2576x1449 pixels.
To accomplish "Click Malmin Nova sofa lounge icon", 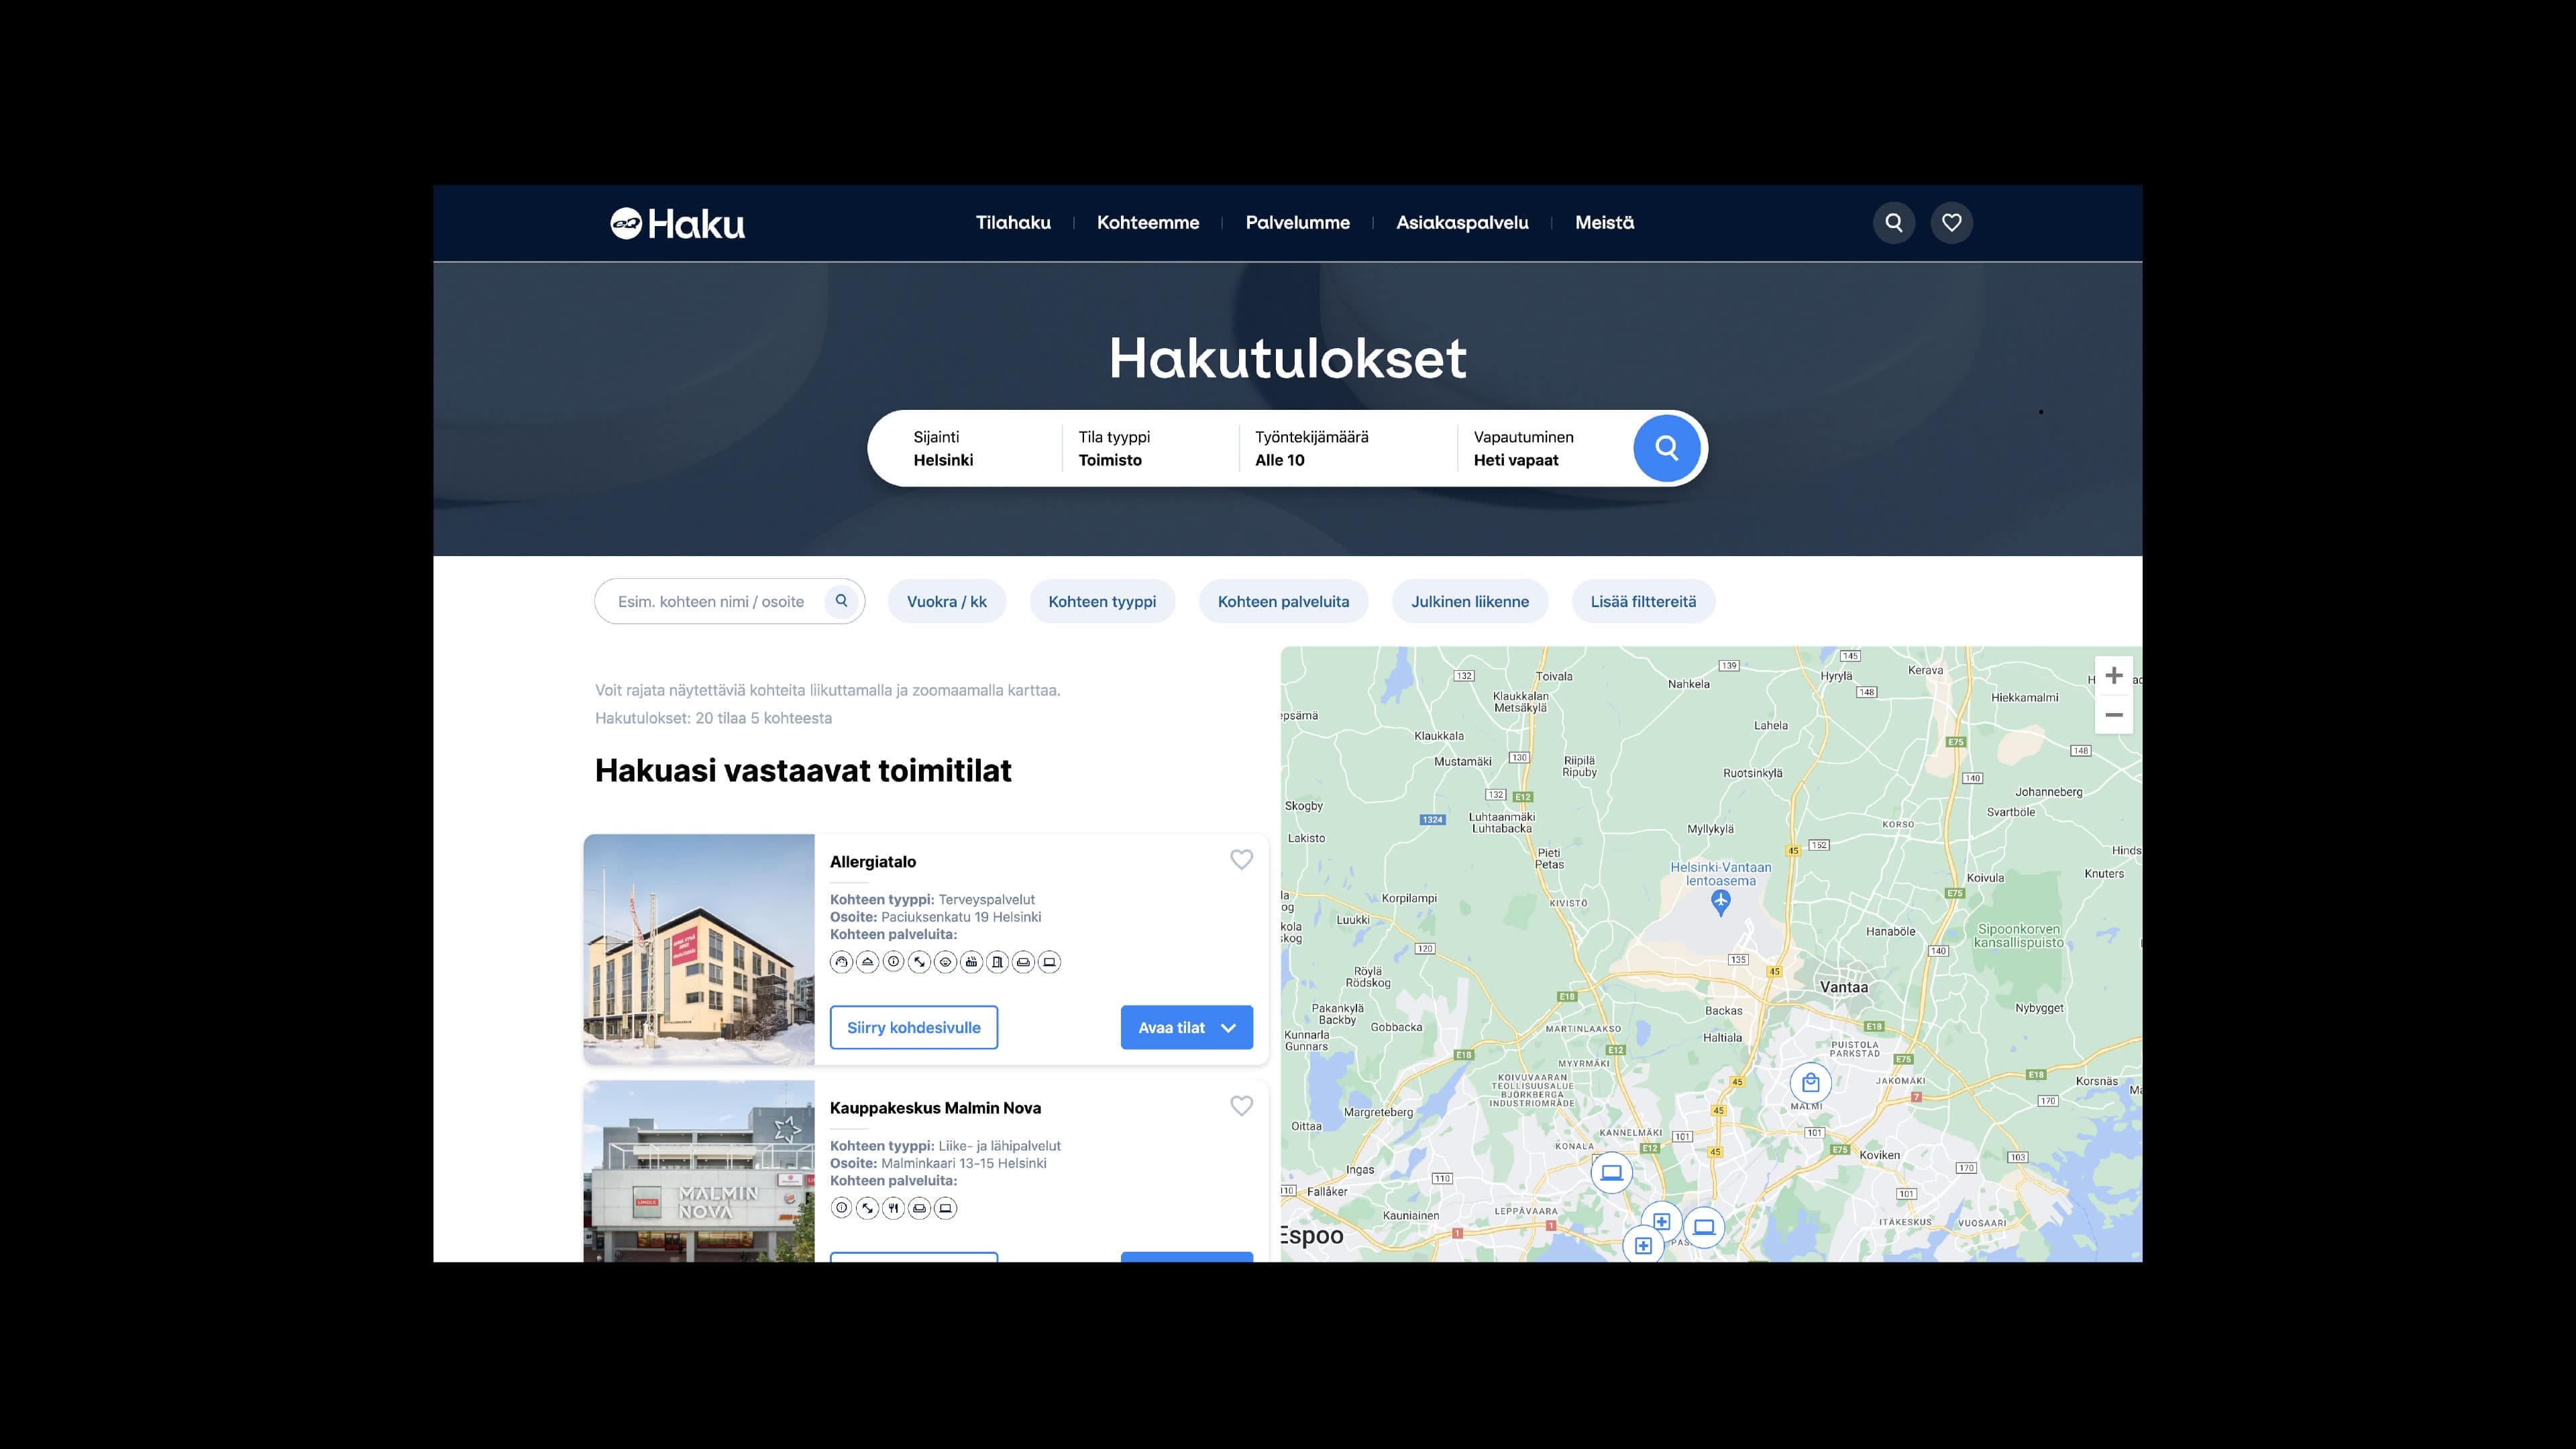I will 919,1208.
